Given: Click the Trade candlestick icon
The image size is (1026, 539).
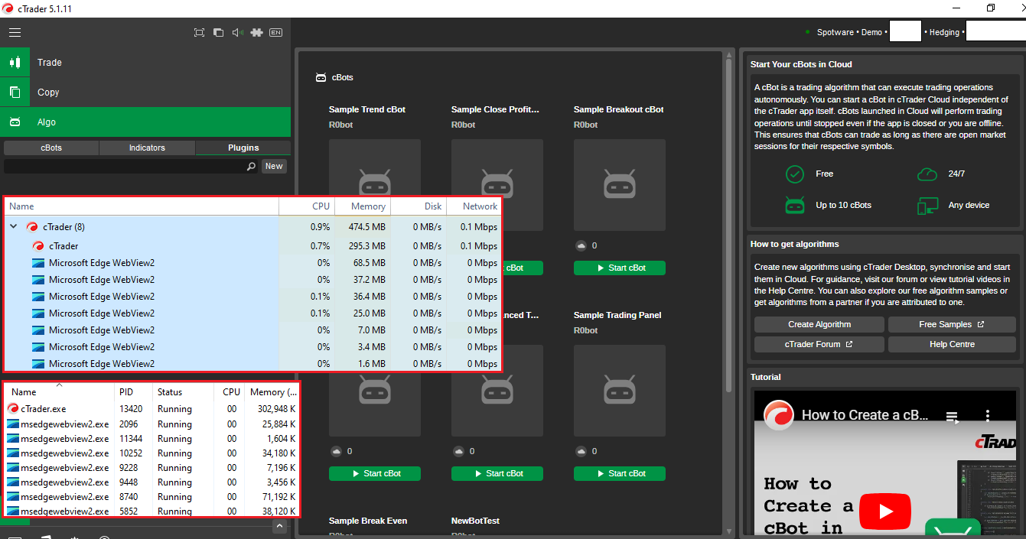Looking at the screenshot, I should coord(15,62).
